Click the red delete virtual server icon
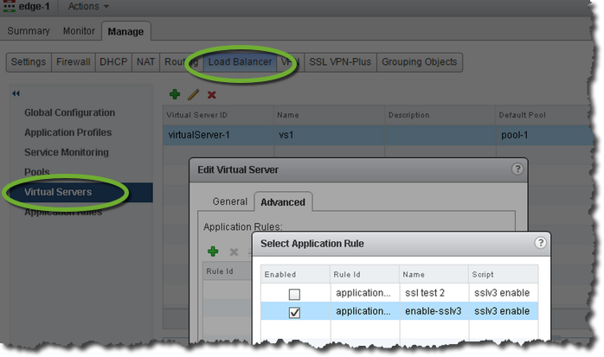Screen dimensions: 604x357 coord(211,94)
